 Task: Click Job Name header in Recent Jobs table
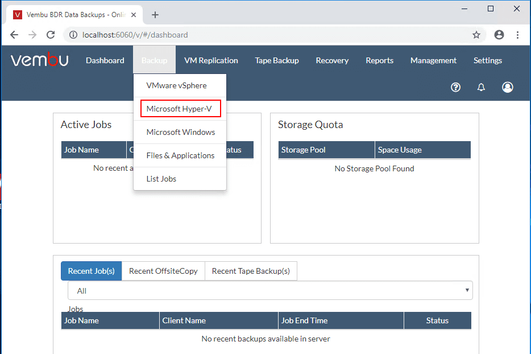tap(110, 320)
